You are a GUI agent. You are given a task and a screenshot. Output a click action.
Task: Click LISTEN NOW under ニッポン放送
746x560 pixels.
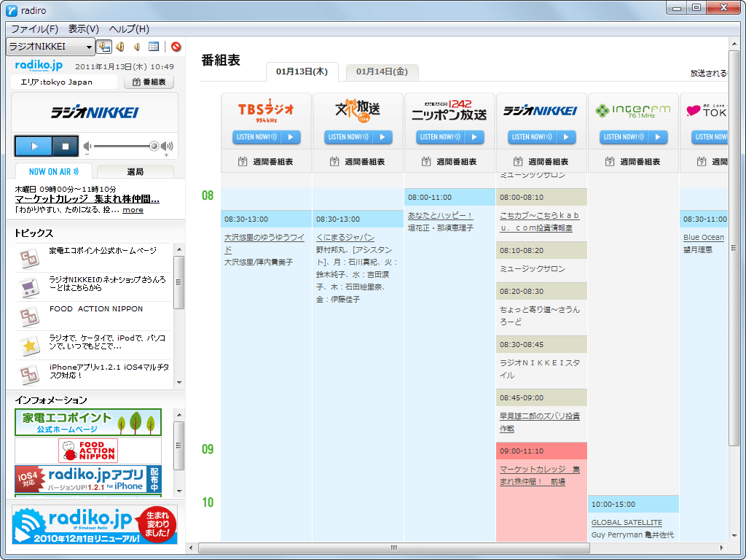click(449, 136)
